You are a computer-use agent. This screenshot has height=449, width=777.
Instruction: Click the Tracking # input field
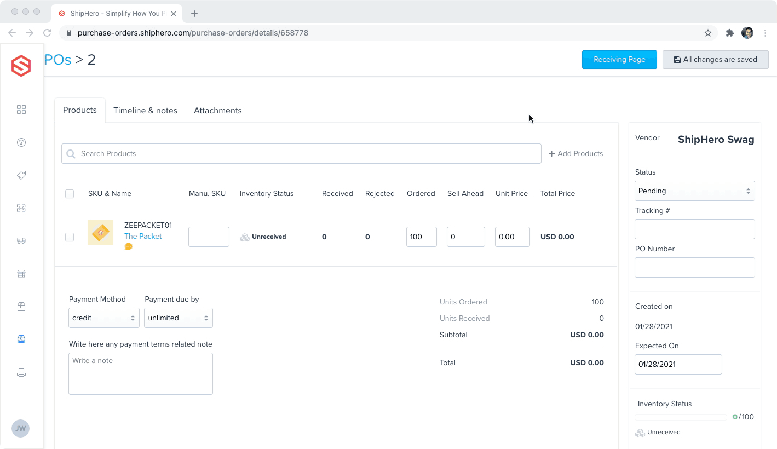(x=695, y=229)
